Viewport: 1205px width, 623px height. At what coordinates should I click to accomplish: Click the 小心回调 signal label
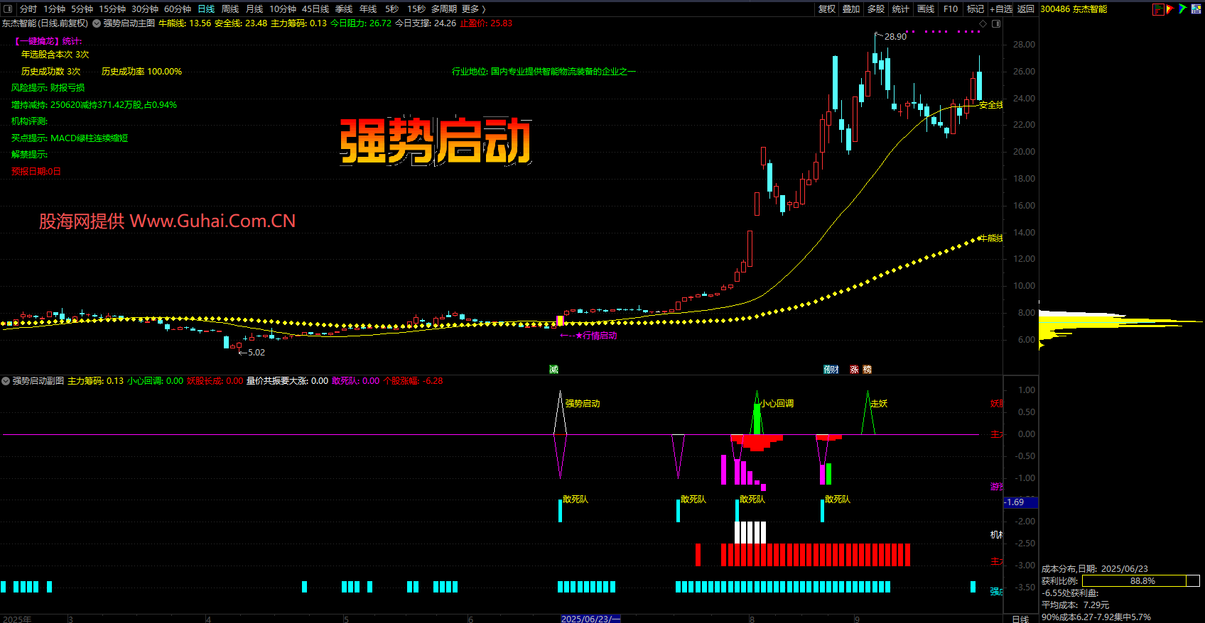[777, 403]
